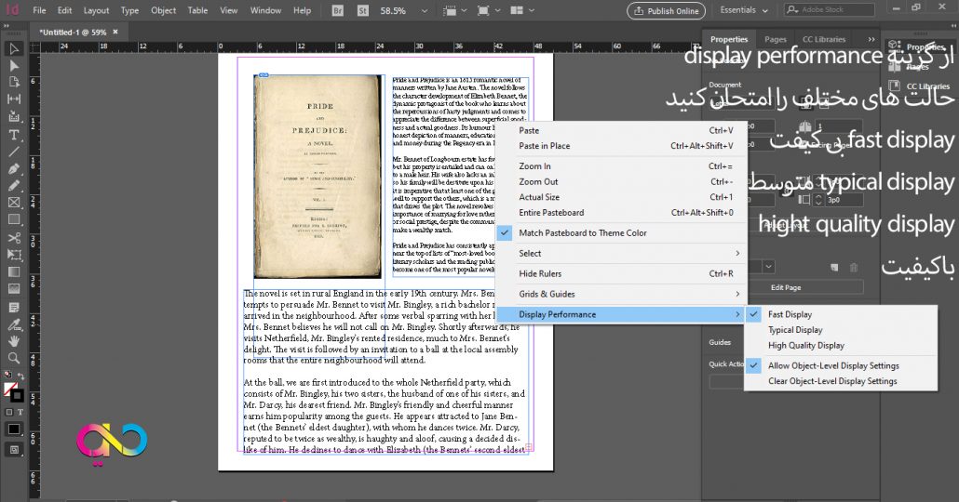The image size is (959, 502).
Task: Select Typical Display option
Action: pos(795,330)
